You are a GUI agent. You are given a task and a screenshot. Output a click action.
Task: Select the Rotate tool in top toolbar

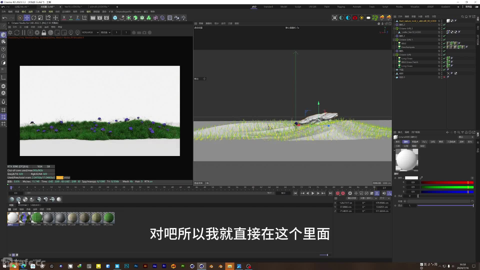(x=33, y=18)
